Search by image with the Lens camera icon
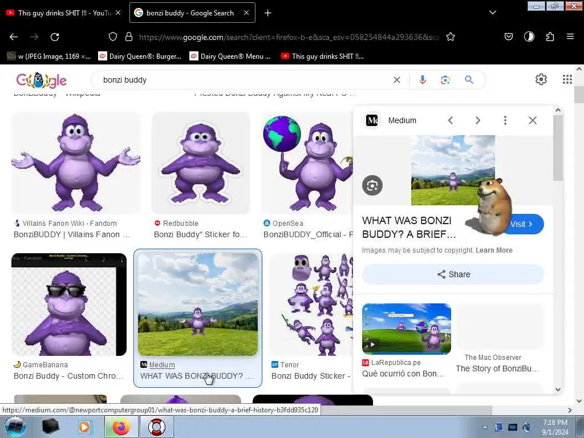 click(445, 80)
